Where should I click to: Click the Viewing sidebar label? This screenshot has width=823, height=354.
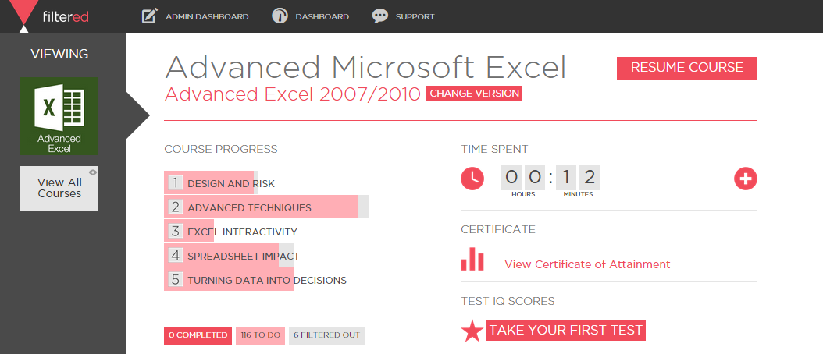59,54
